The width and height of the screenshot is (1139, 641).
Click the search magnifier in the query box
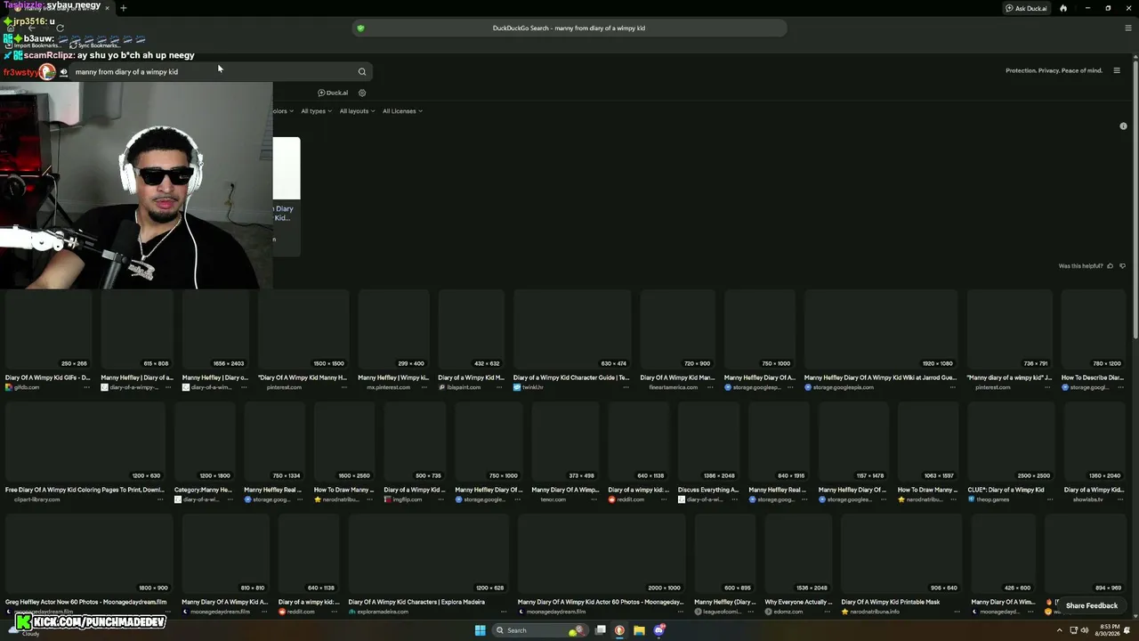[362, 72]
